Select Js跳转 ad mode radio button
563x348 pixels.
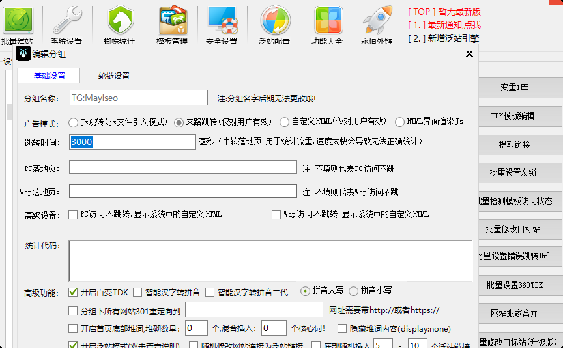pos(73,122)
